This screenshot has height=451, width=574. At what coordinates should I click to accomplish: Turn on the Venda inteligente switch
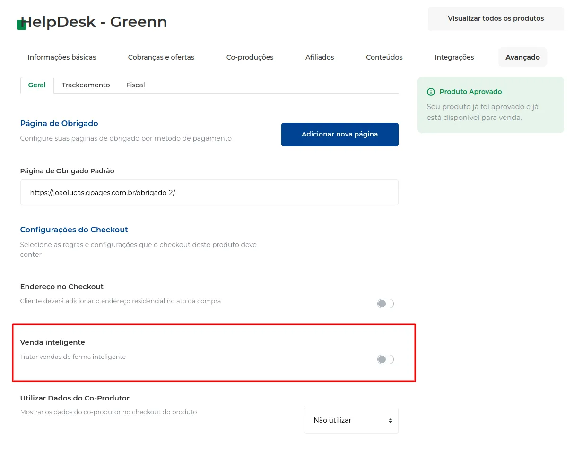pos(385,359)
